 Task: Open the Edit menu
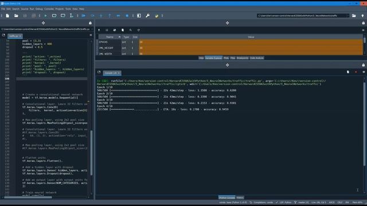(x=9, y=9)
